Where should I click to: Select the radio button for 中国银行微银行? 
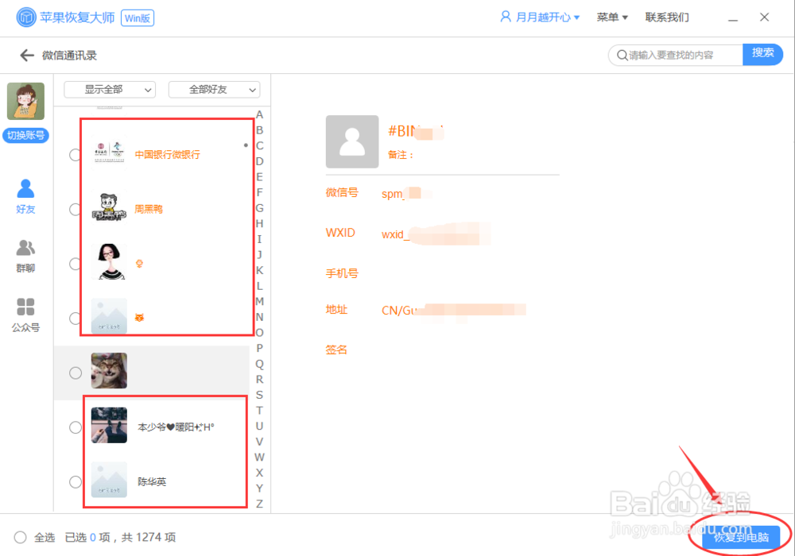75,154
